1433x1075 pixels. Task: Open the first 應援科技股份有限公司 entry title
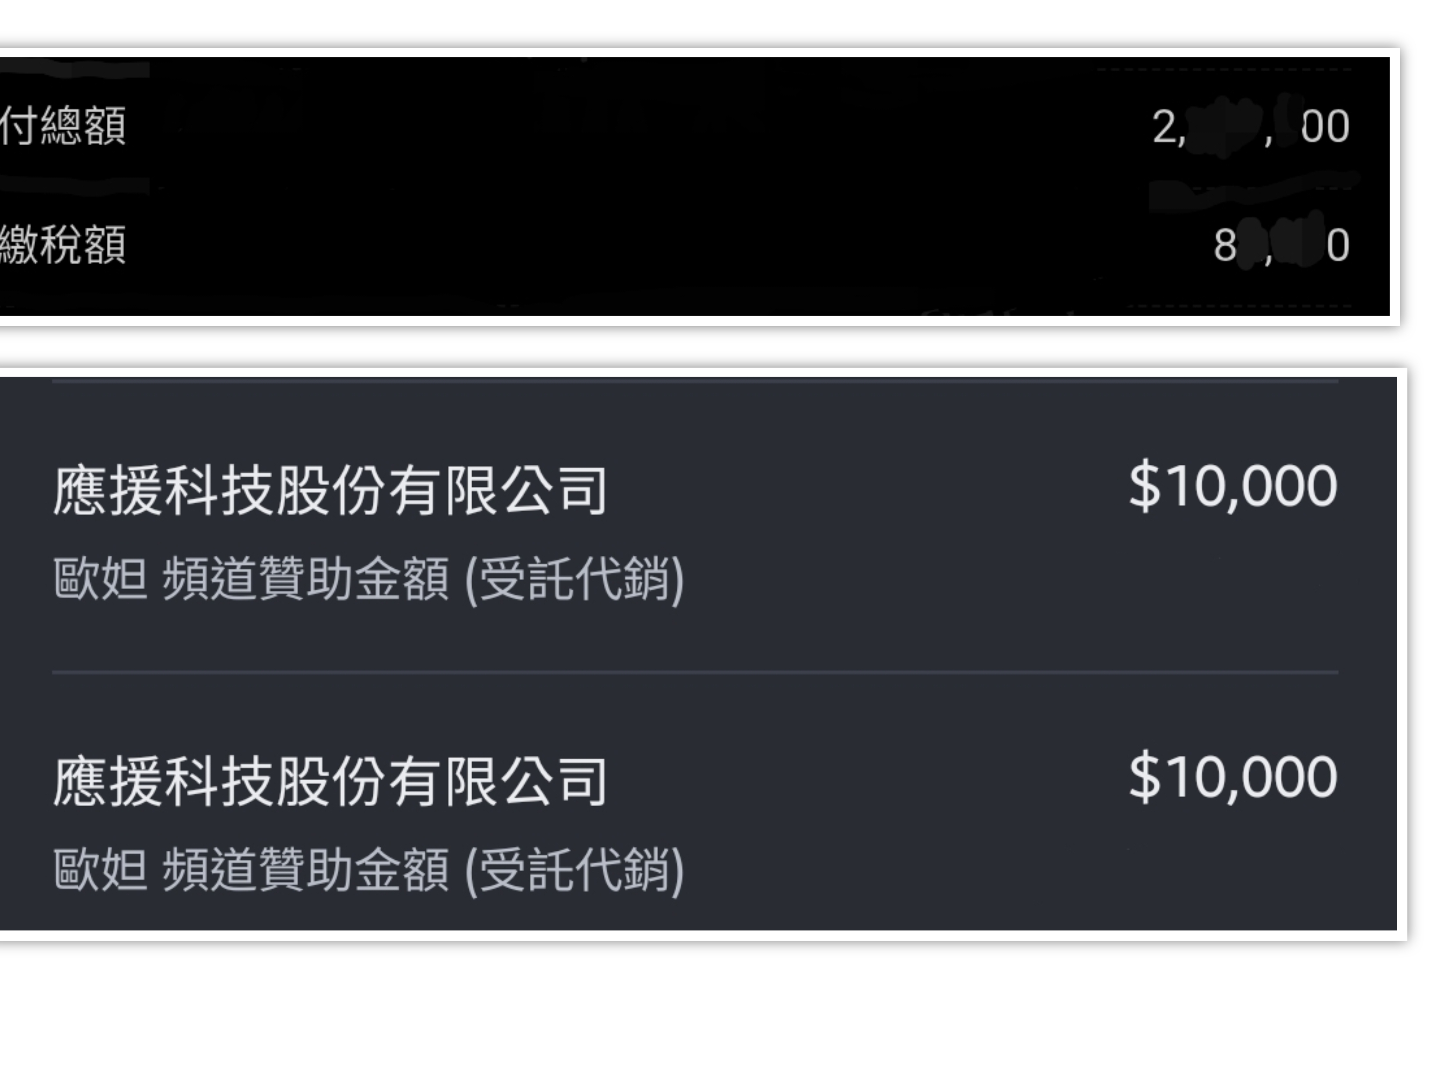(330, 491)
